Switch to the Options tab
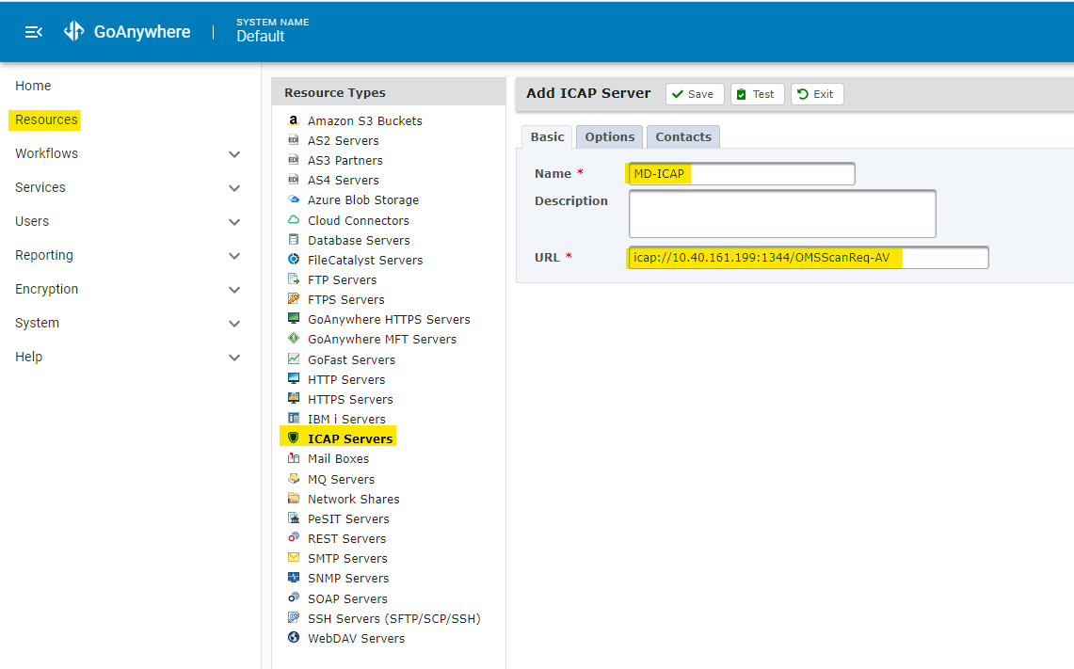The width and height of the screenshot is (1074, 669). click(610, 137)
